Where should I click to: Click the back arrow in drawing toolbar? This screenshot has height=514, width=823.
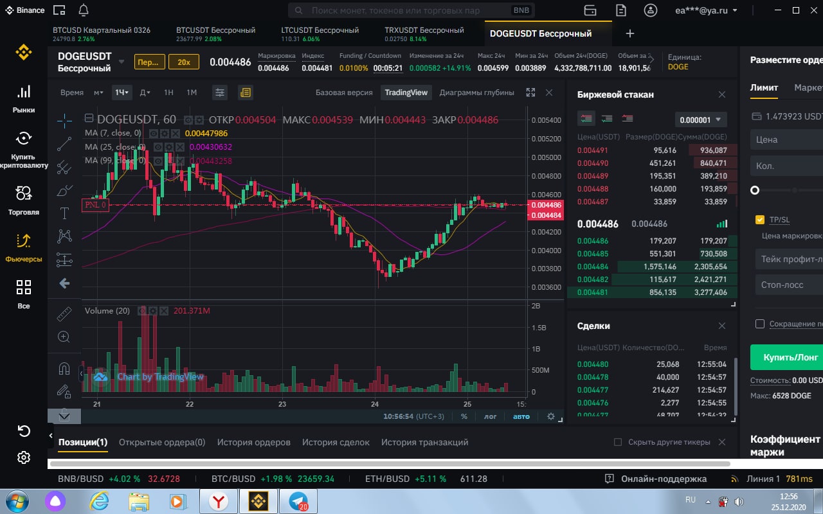[x=64, y=283]
